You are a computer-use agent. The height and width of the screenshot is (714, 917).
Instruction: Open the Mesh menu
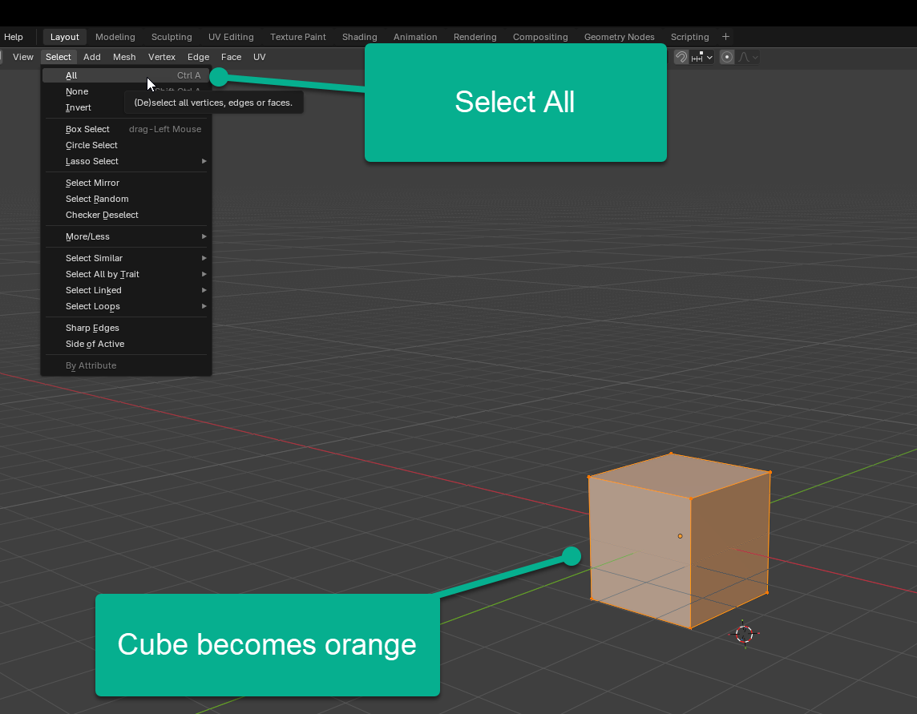coord(124,57)
